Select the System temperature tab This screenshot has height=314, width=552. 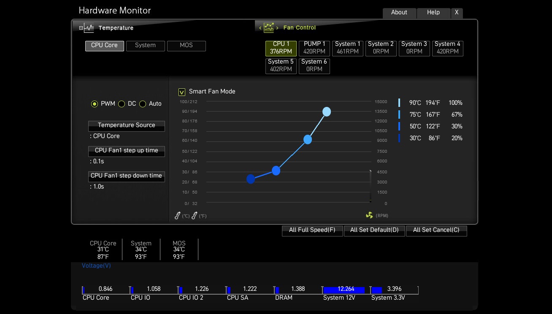click(x=145, y=46)
